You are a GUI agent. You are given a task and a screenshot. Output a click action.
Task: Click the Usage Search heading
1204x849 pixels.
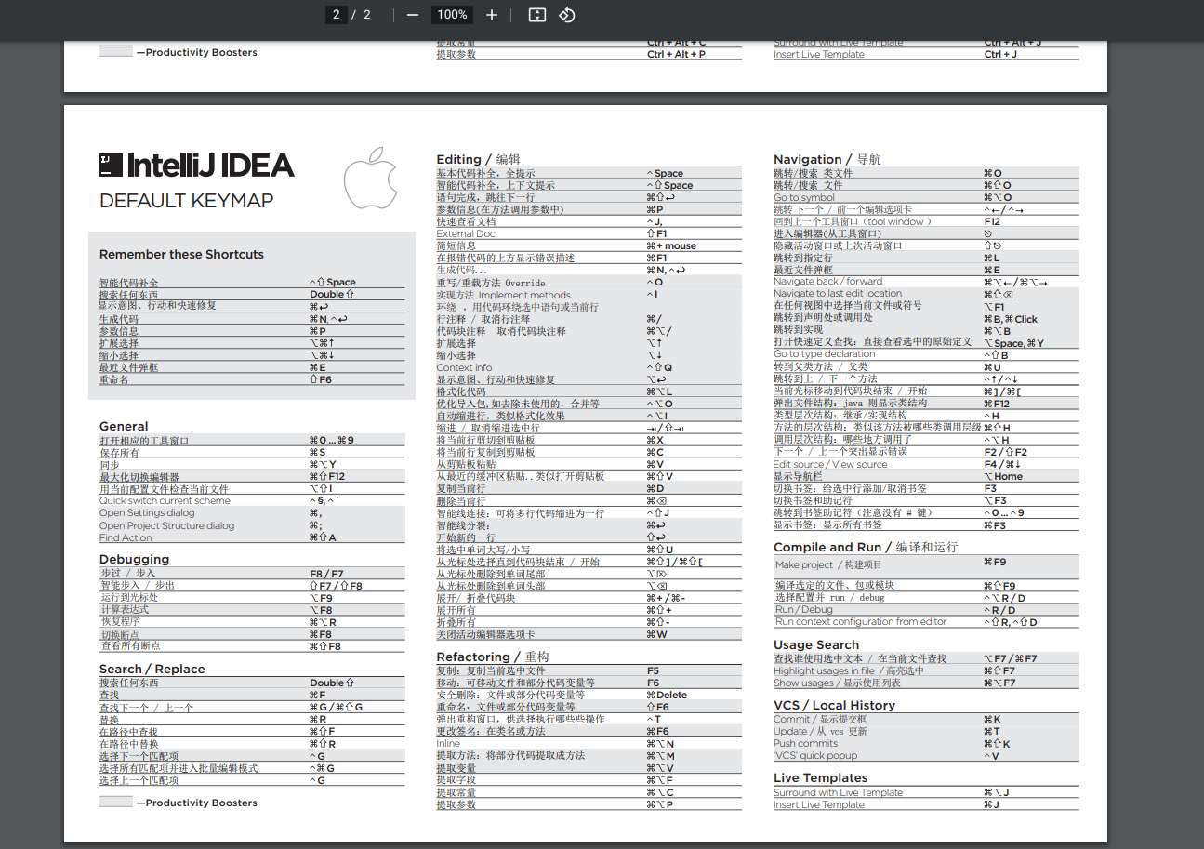(x=815, y=644)
